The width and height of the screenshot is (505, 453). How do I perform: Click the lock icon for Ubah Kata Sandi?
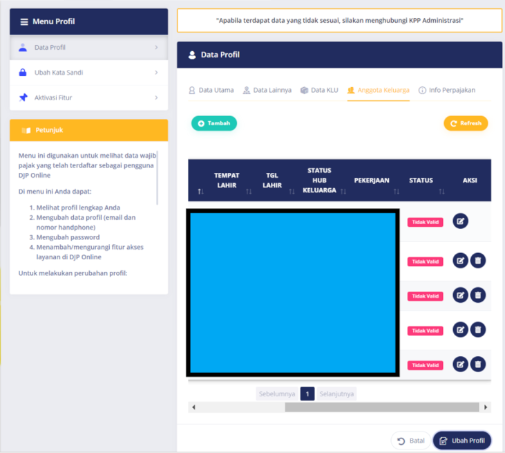click(23, 73)
